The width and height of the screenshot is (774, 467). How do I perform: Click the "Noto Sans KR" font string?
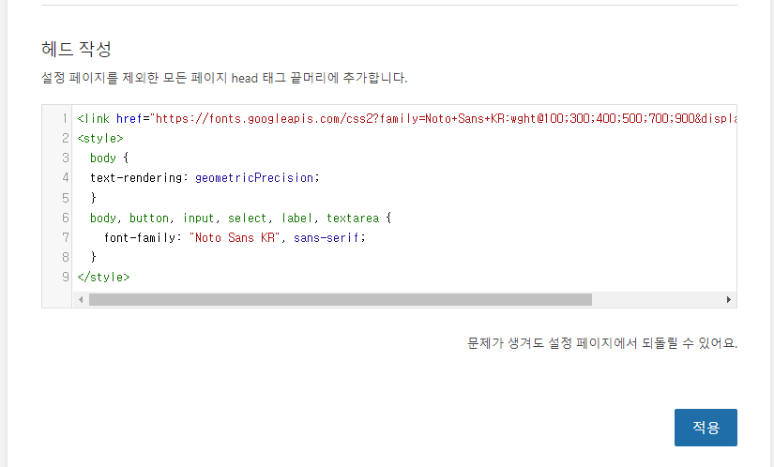pos(237,237)
